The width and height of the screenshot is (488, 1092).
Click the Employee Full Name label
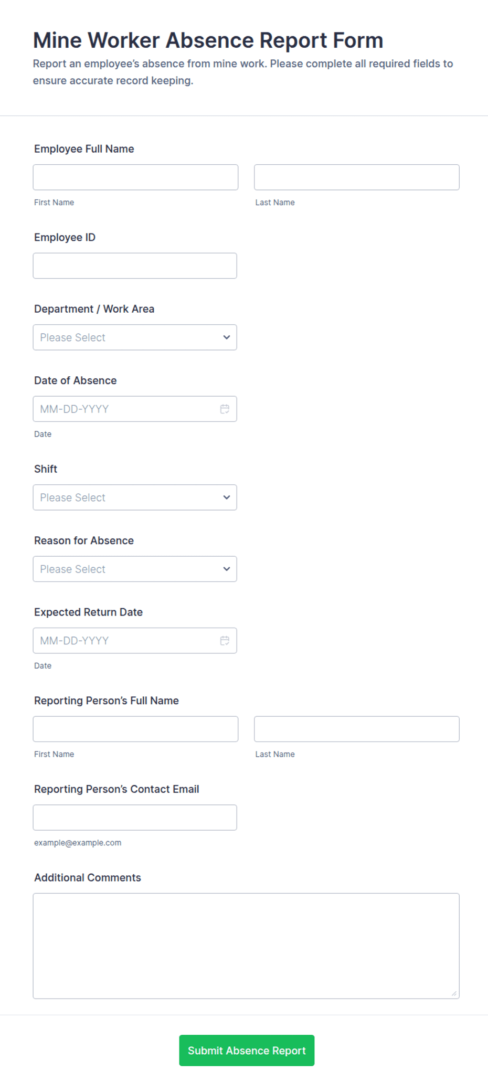pos(84,149)
